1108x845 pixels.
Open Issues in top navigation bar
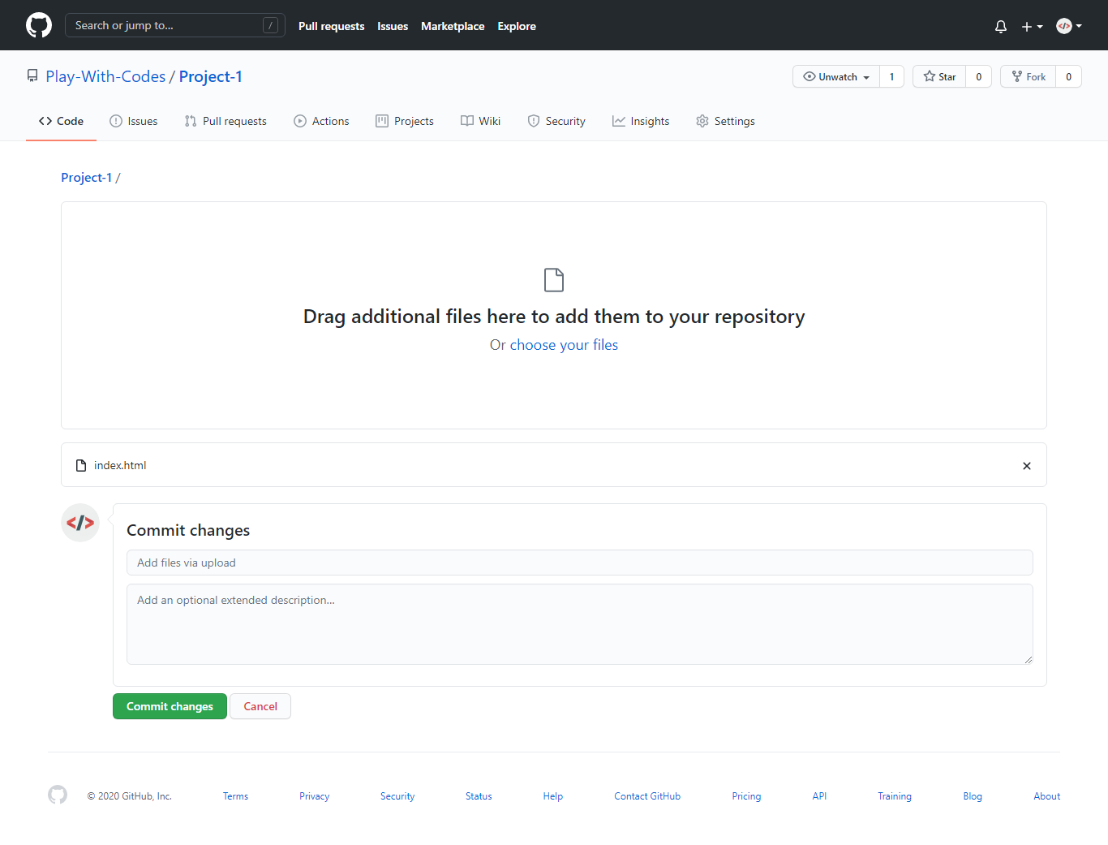point(393,26)
